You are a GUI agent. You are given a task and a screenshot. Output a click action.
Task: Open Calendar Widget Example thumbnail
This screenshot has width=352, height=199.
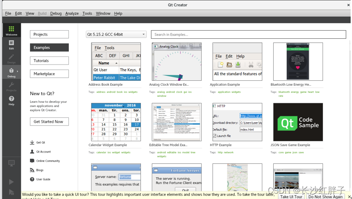(x=116, y=122)
